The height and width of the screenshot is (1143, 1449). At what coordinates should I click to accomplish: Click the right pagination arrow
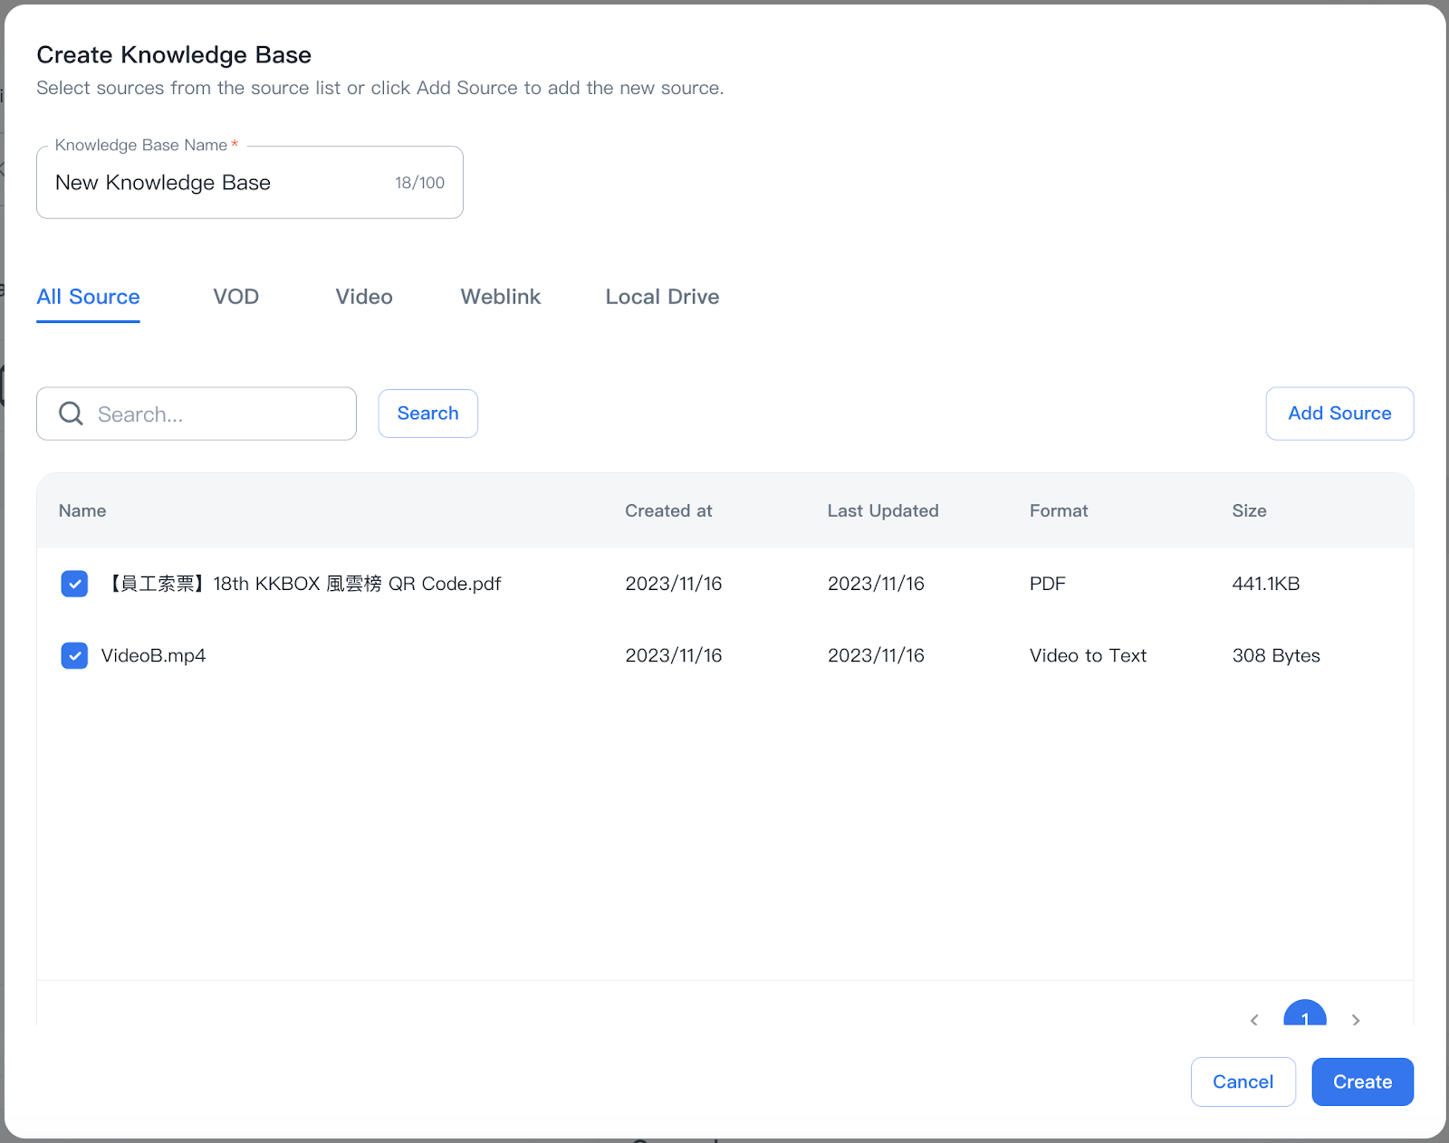pyautogui.click(x=1356, y=1020)
